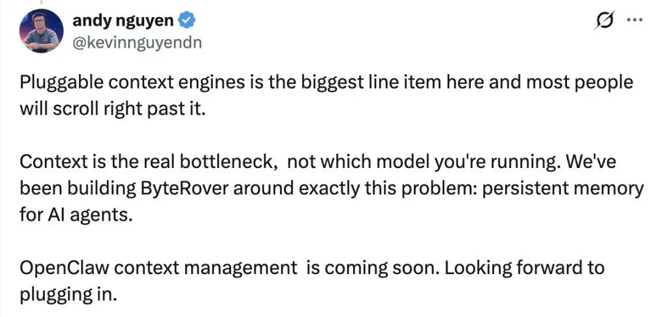Visit the @kevinnguyendn handle link
Image resolution: width=662 pixels, height=317 pixels.
click(137, 43)
